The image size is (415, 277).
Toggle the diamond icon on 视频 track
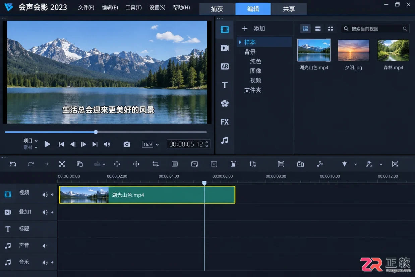(x=52, y=194)
